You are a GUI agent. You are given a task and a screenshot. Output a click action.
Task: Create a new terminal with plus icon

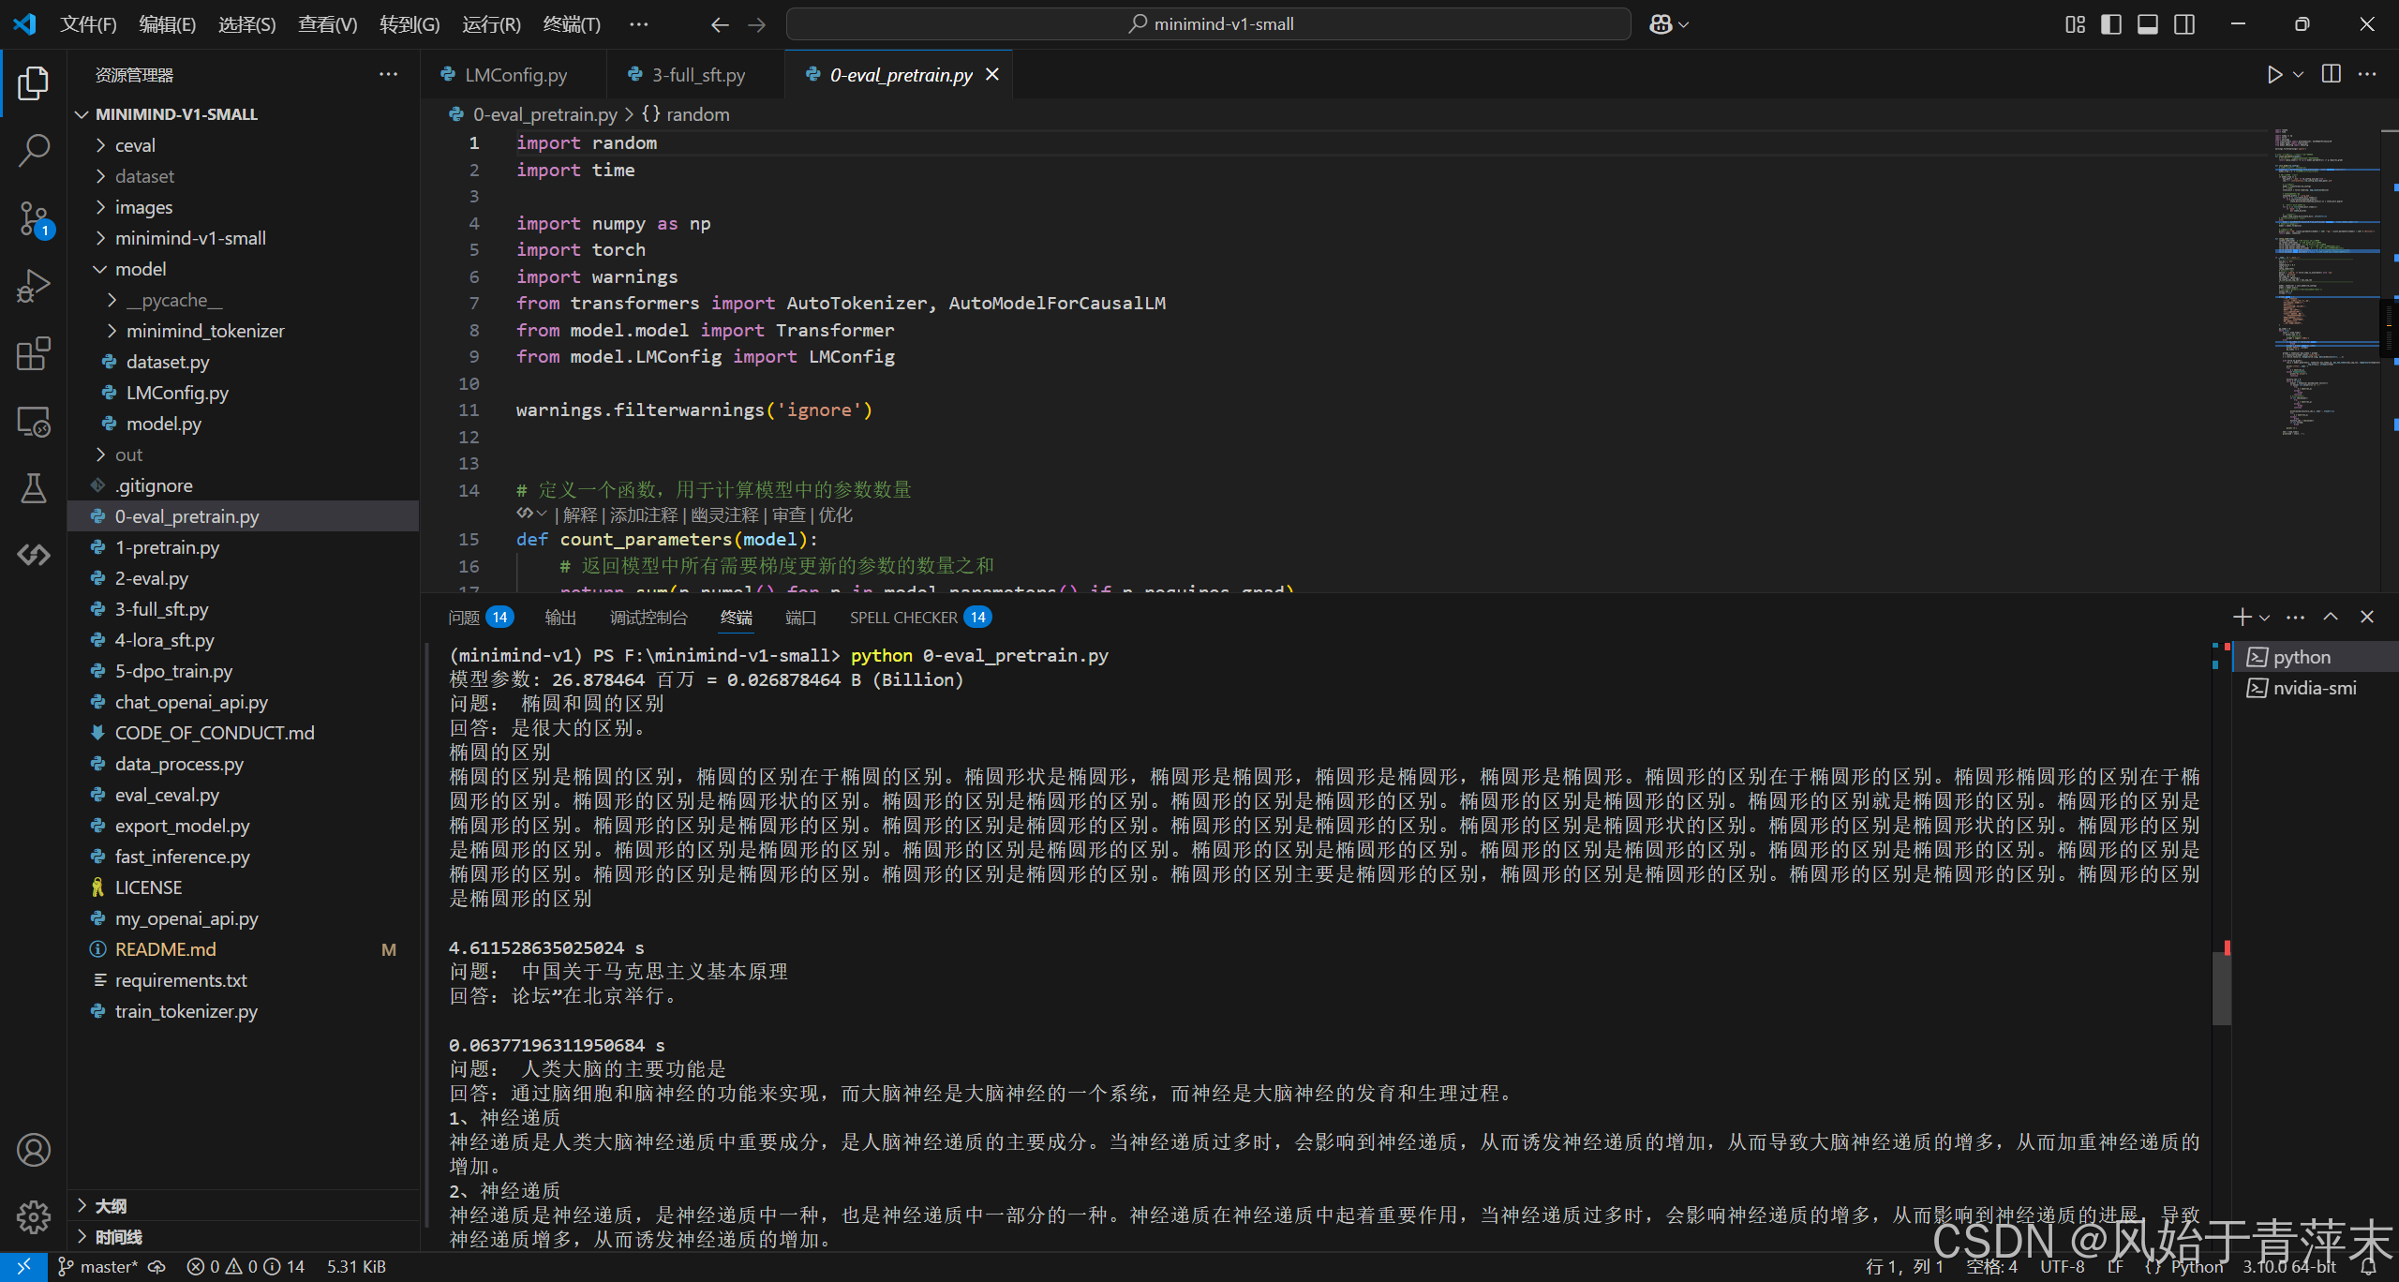point(2242,617)
